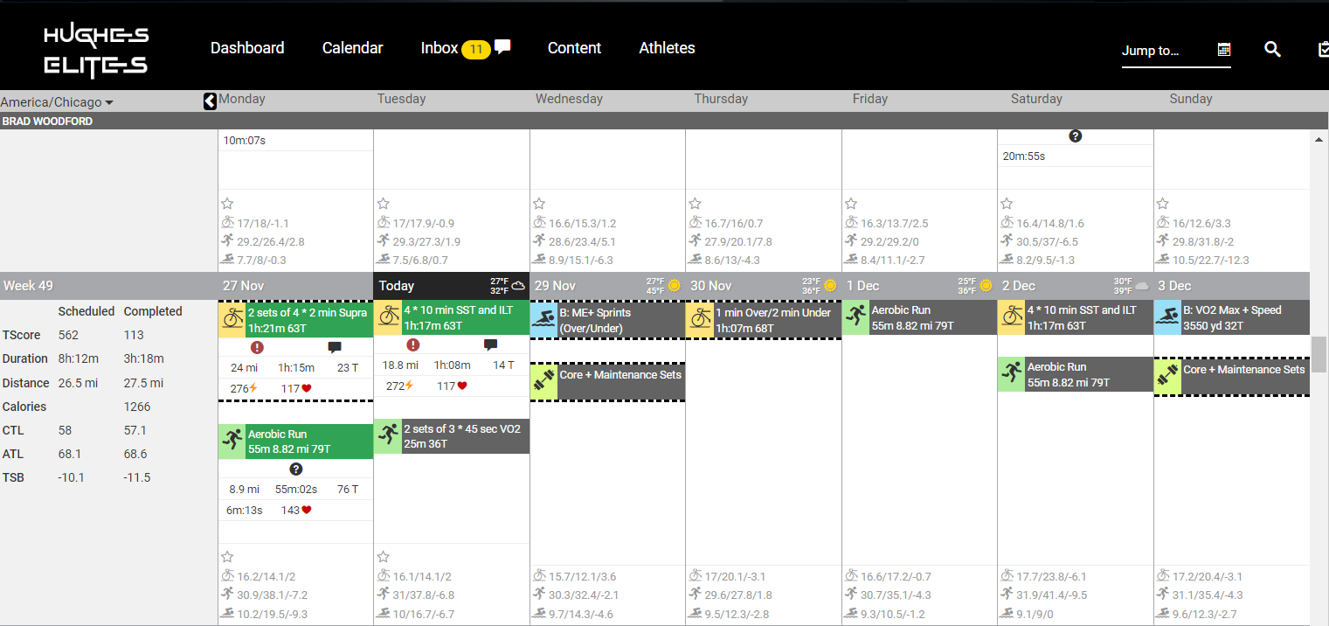
Task: Click the red alert icon on Today's bike workout
Action: pyautogui.click(x=390, y=345)
